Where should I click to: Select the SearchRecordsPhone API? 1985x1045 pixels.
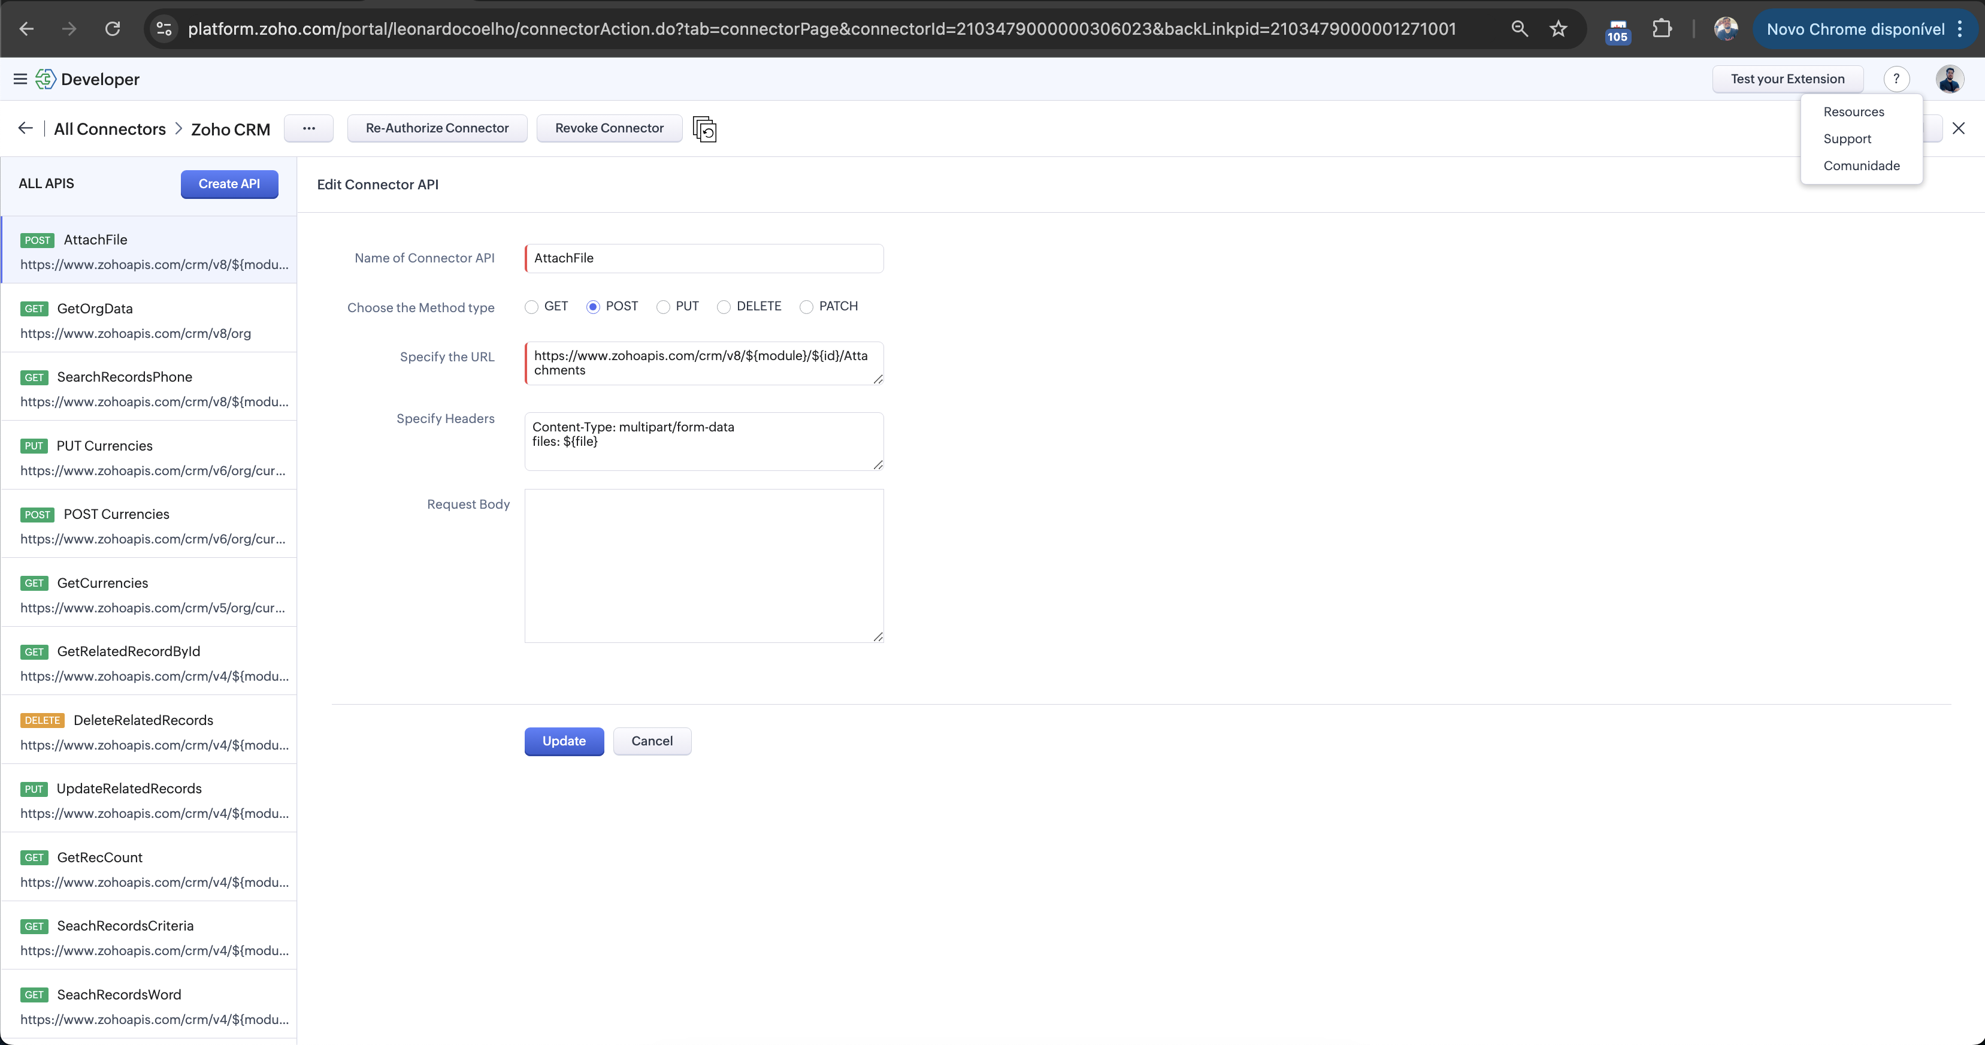(150, 388)
